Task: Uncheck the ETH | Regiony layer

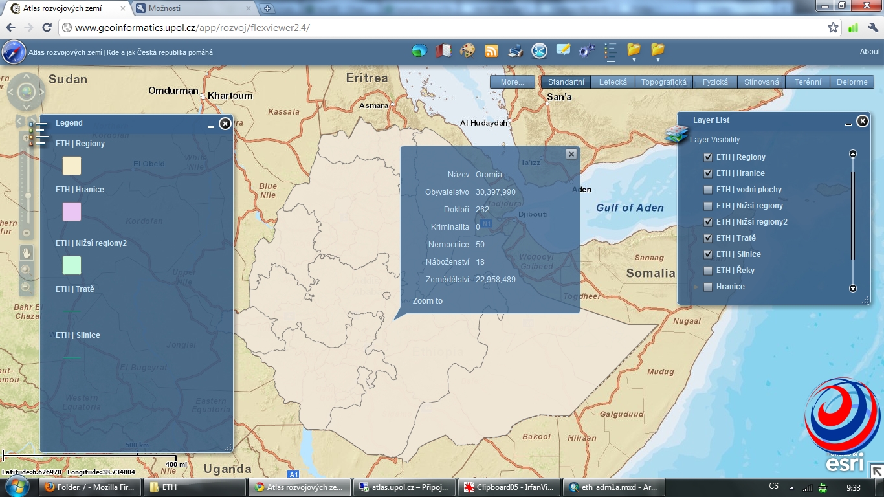Action: [x=708, y=157]
